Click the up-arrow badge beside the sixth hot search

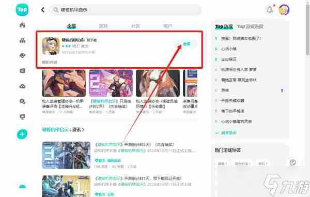pos(282,90)
